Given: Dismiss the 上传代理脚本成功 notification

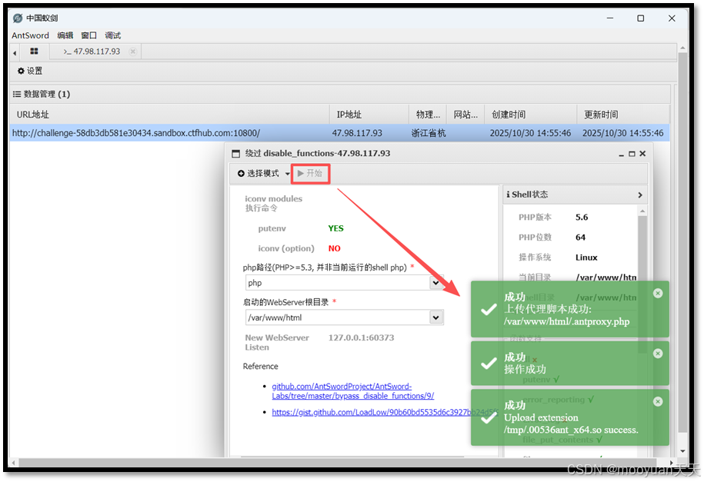Looking at the screenshot, I should coord(658,294).
